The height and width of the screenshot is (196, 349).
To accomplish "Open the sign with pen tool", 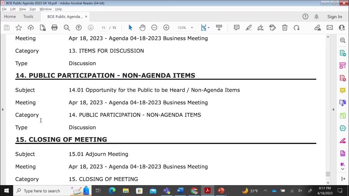I will (x=261, y=27).
